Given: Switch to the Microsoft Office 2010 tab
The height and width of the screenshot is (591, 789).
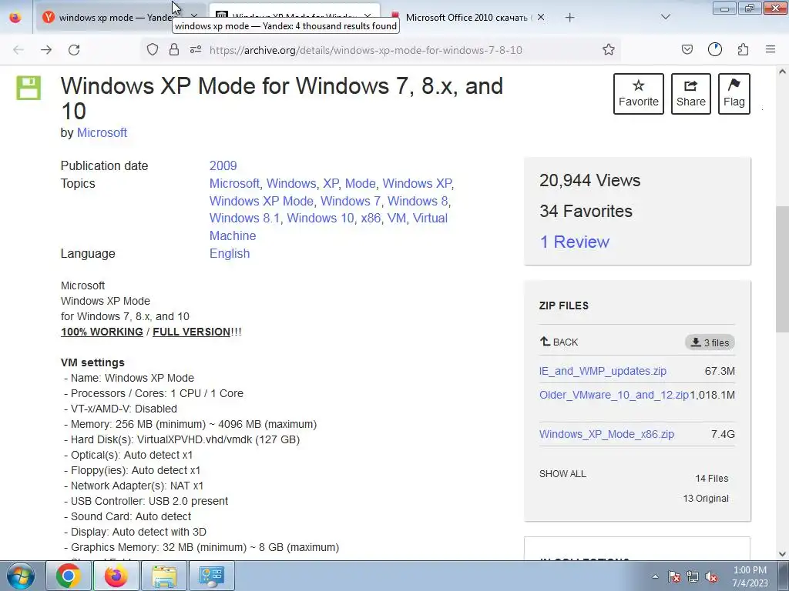Looking at the screenshot, I should pyautogui.click(x=466, y=18).
